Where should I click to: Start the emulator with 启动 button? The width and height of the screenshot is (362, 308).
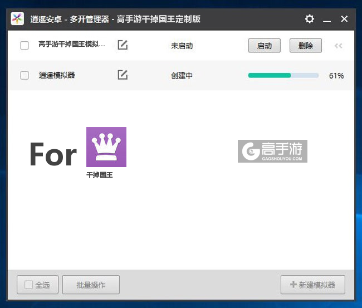(265, 46)
